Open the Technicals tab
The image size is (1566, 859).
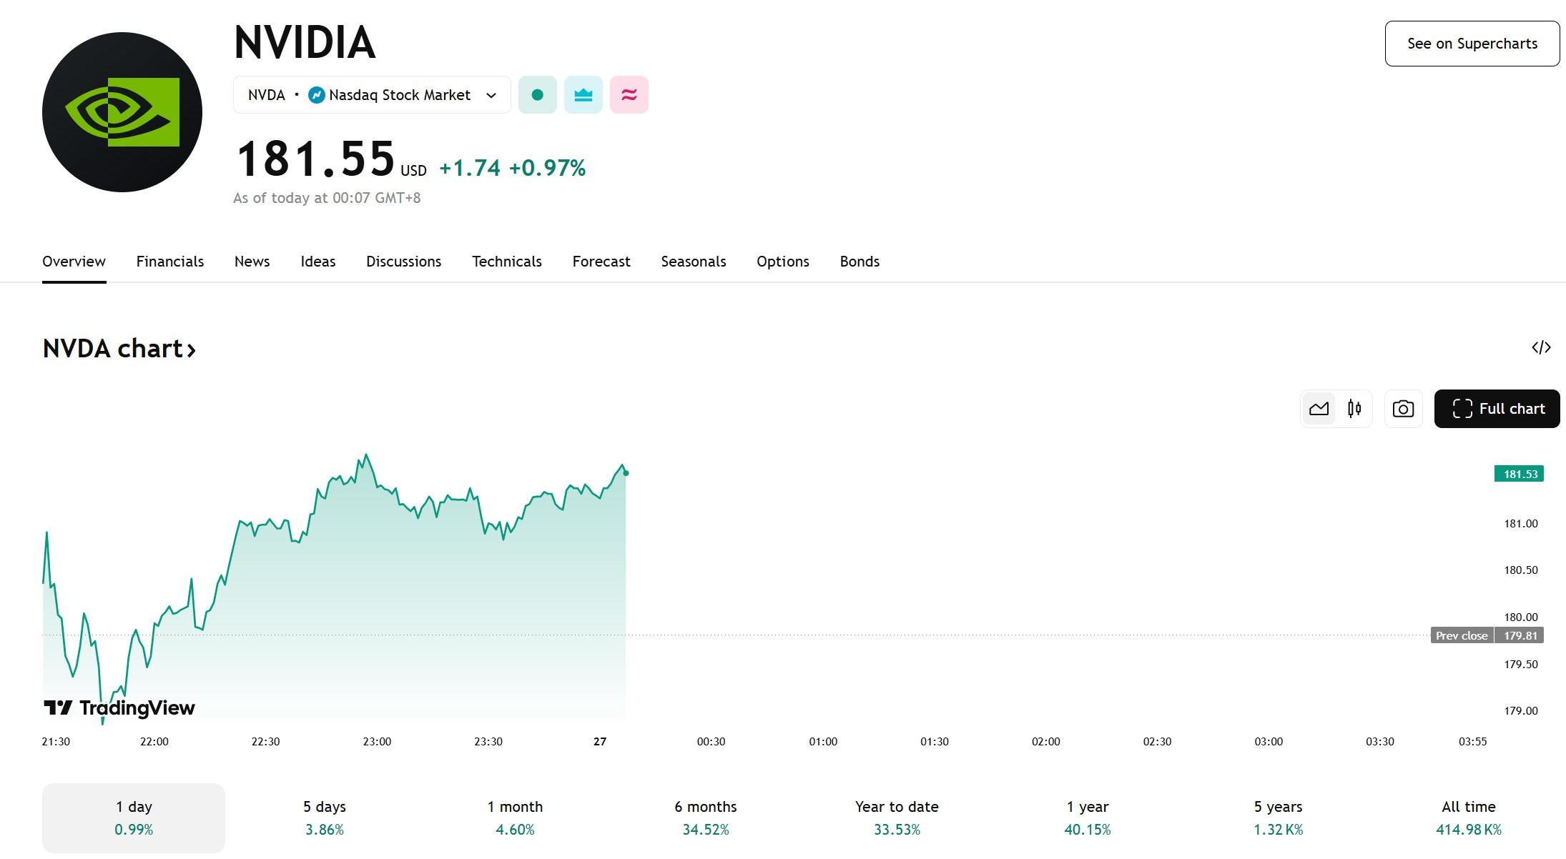[507, 262]
